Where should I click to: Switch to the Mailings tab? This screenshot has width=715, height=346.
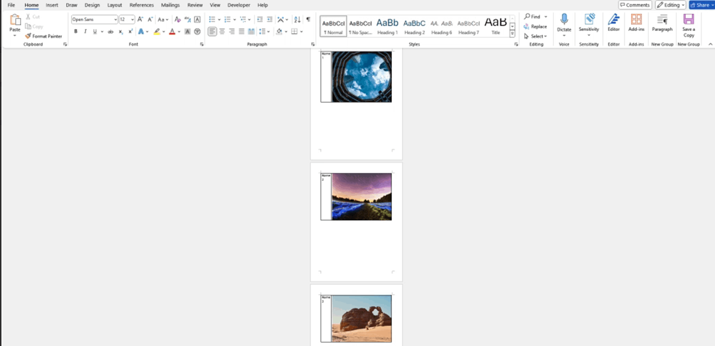click(x=170, y=5)
